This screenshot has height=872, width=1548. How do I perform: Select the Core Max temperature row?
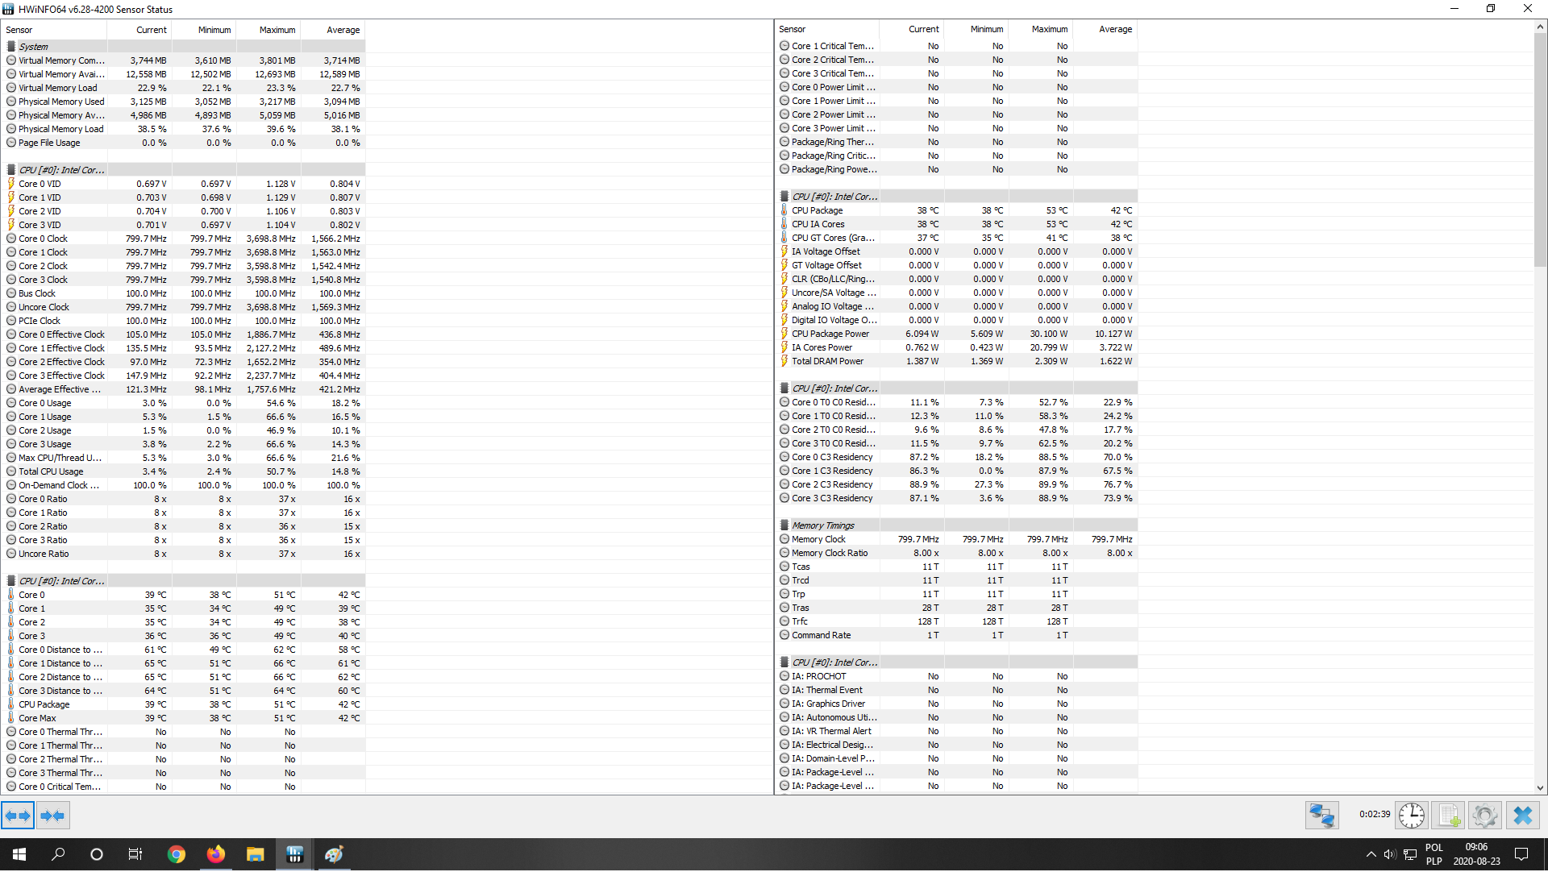[x=184, y=718]
